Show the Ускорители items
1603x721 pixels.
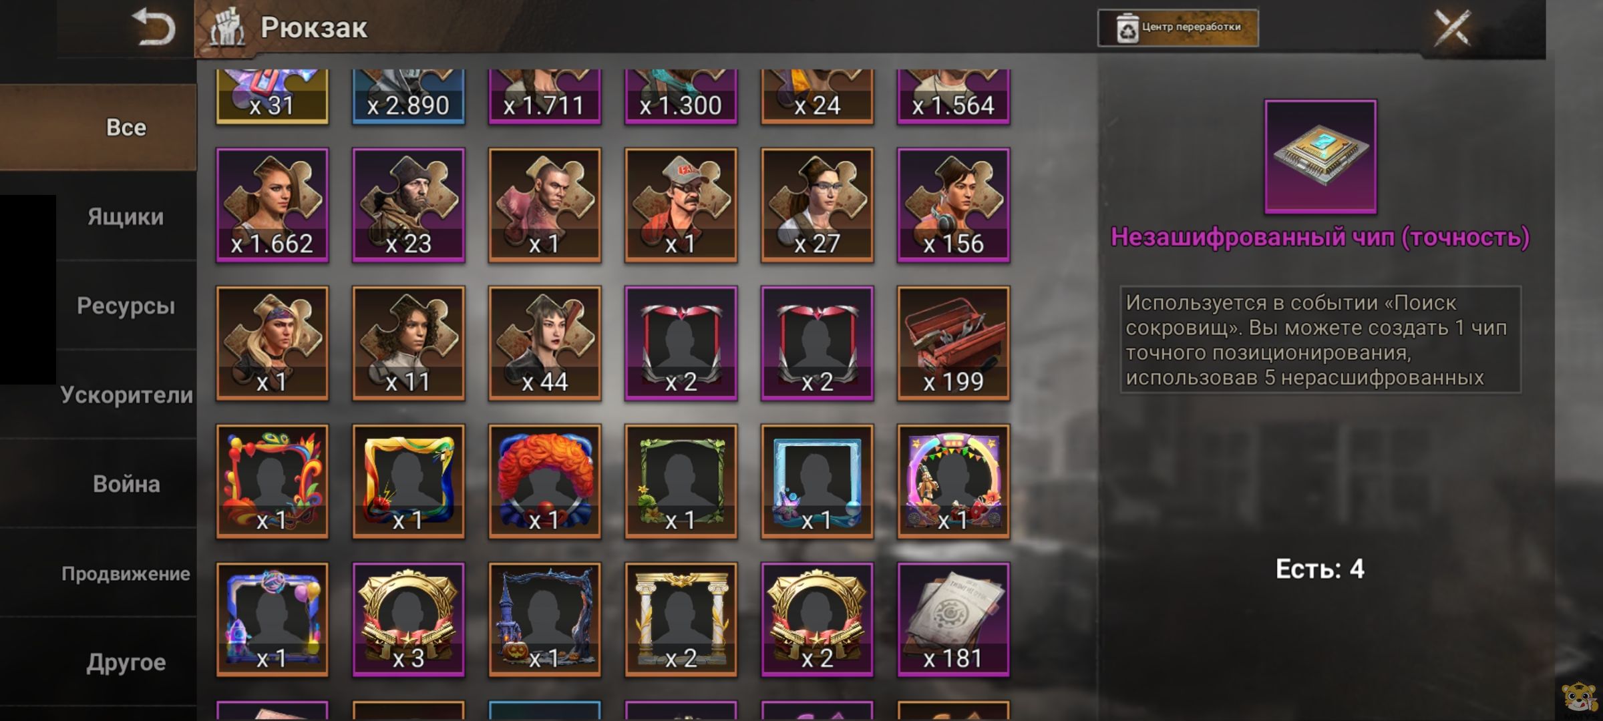point(126,395)
